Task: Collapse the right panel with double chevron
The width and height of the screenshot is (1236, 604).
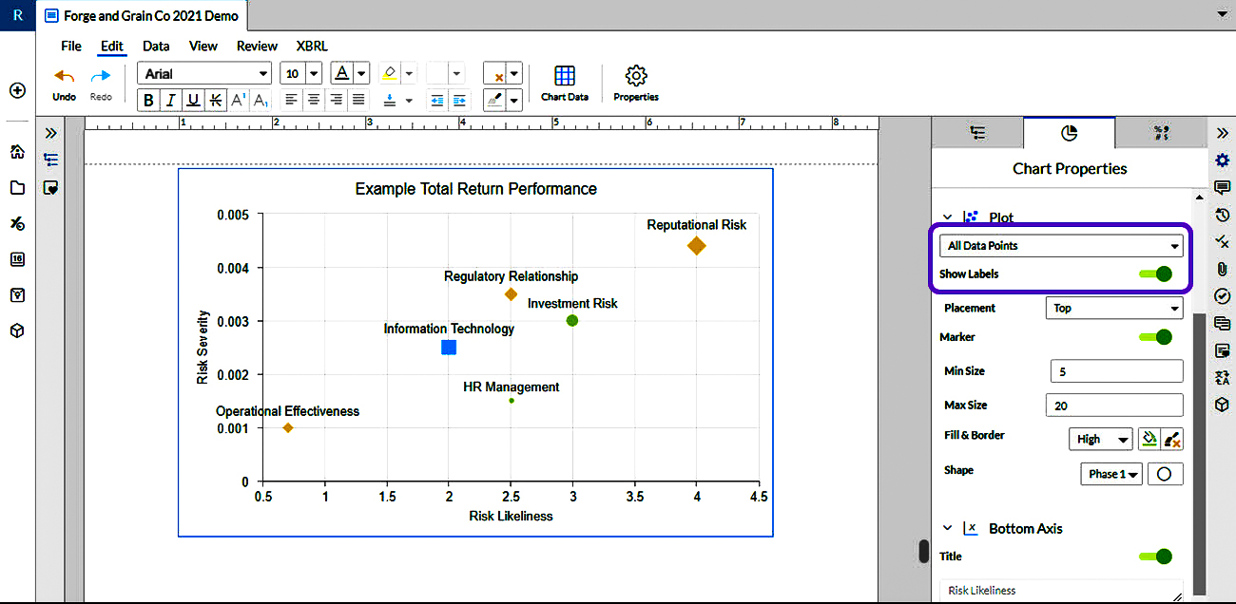Action: pyautogui.click(x=1223, y=133)
